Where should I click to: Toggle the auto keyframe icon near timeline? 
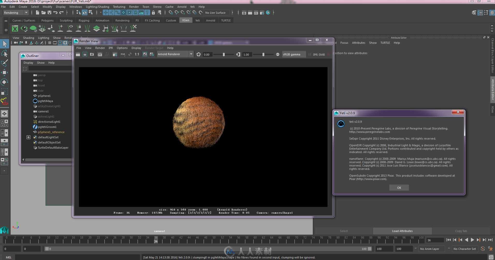483,249
